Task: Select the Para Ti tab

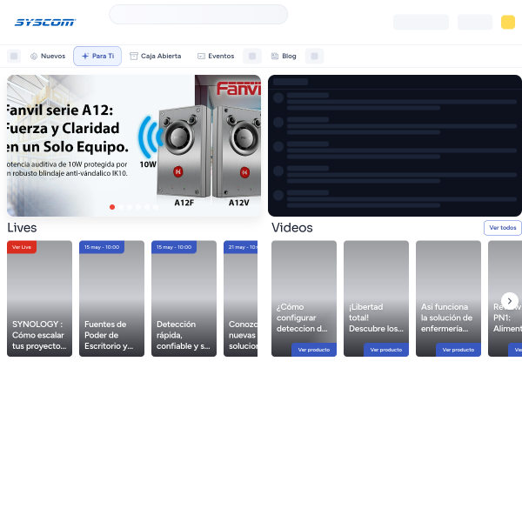Action: pyautogui.click(x=97, y=56)
